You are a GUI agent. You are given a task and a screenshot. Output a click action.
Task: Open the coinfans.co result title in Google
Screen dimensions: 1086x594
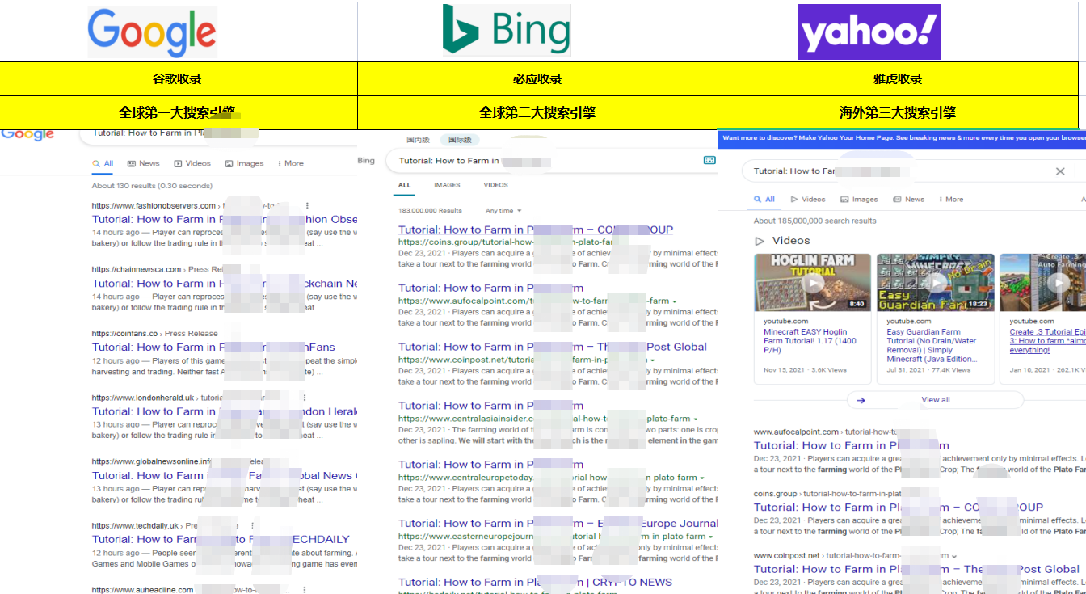click(213, 348)
